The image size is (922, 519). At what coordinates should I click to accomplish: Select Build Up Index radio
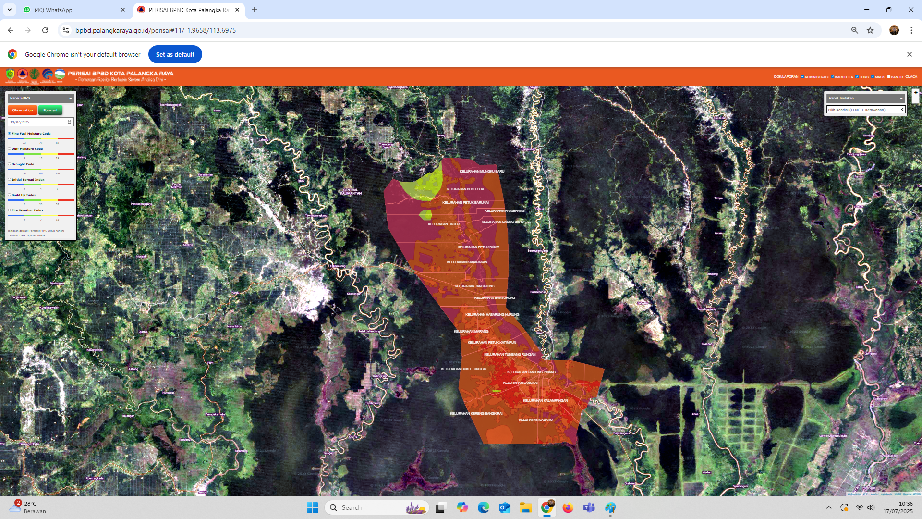pos(9,195)
